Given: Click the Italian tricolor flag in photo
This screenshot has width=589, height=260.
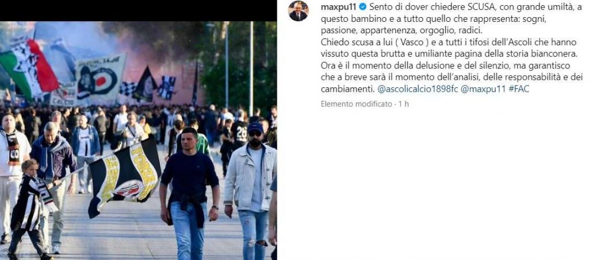Looking at the screenshot, I should pos(28,69).
